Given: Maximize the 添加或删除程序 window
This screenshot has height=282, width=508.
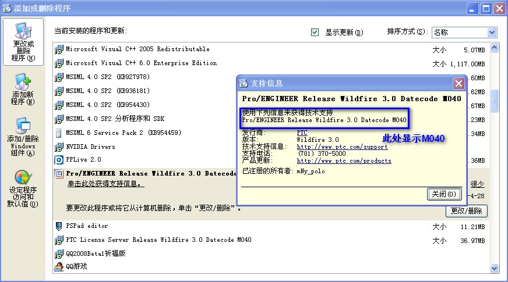Looking at the screenshot, I should [x=486, y=8].
